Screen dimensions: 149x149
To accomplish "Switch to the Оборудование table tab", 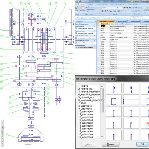I will tap(121, 21).
